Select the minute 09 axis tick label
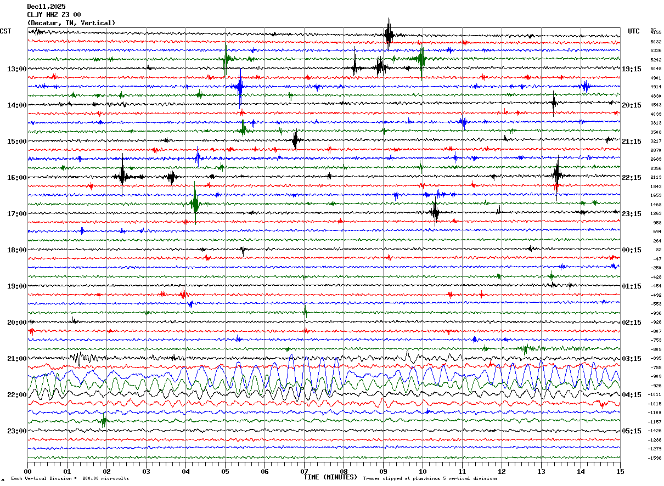 click(383, 472)
